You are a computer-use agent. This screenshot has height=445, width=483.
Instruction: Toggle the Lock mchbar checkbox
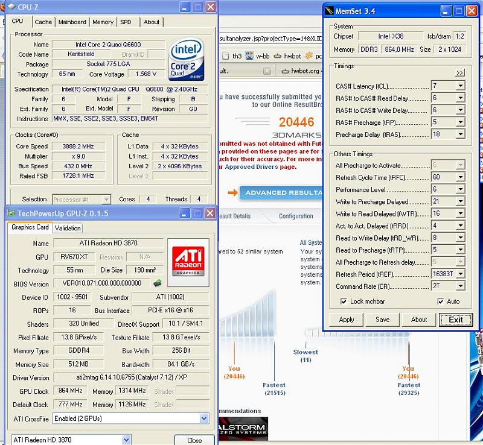[x=344, y=301]
